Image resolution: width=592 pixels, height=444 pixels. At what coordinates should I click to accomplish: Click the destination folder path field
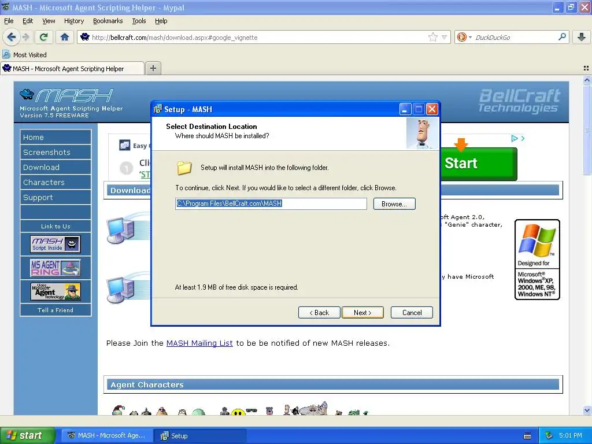[271, 203]
